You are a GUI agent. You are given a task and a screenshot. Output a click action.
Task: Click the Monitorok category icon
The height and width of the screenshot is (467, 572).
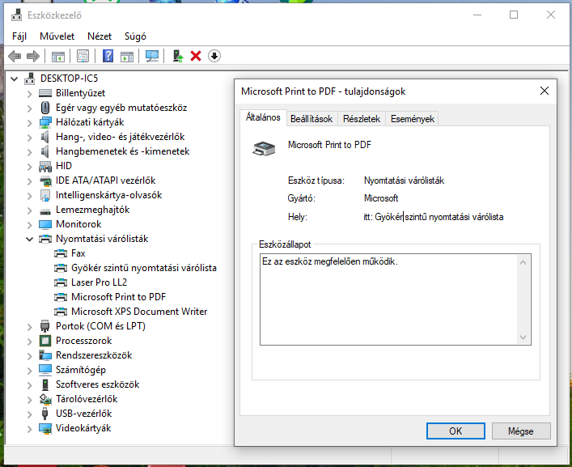click(x=45, y=224)
